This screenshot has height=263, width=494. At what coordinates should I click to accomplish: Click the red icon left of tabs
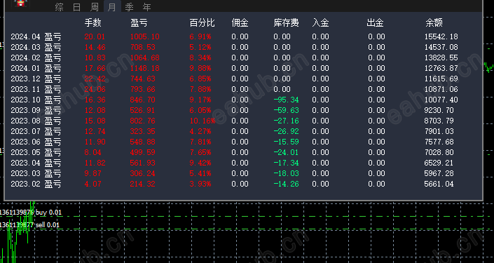(x=21, y=4)
